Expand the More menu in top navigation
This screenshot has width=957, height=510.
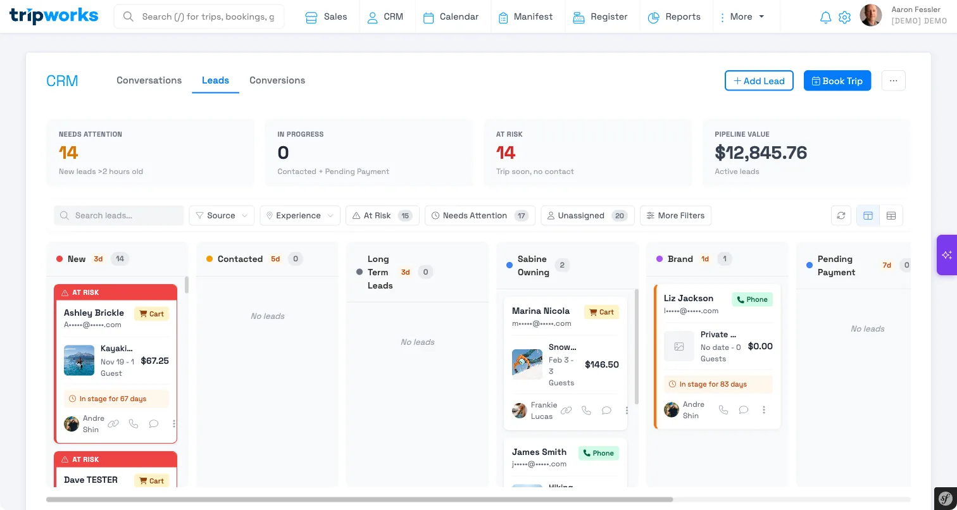click(742, 17)
